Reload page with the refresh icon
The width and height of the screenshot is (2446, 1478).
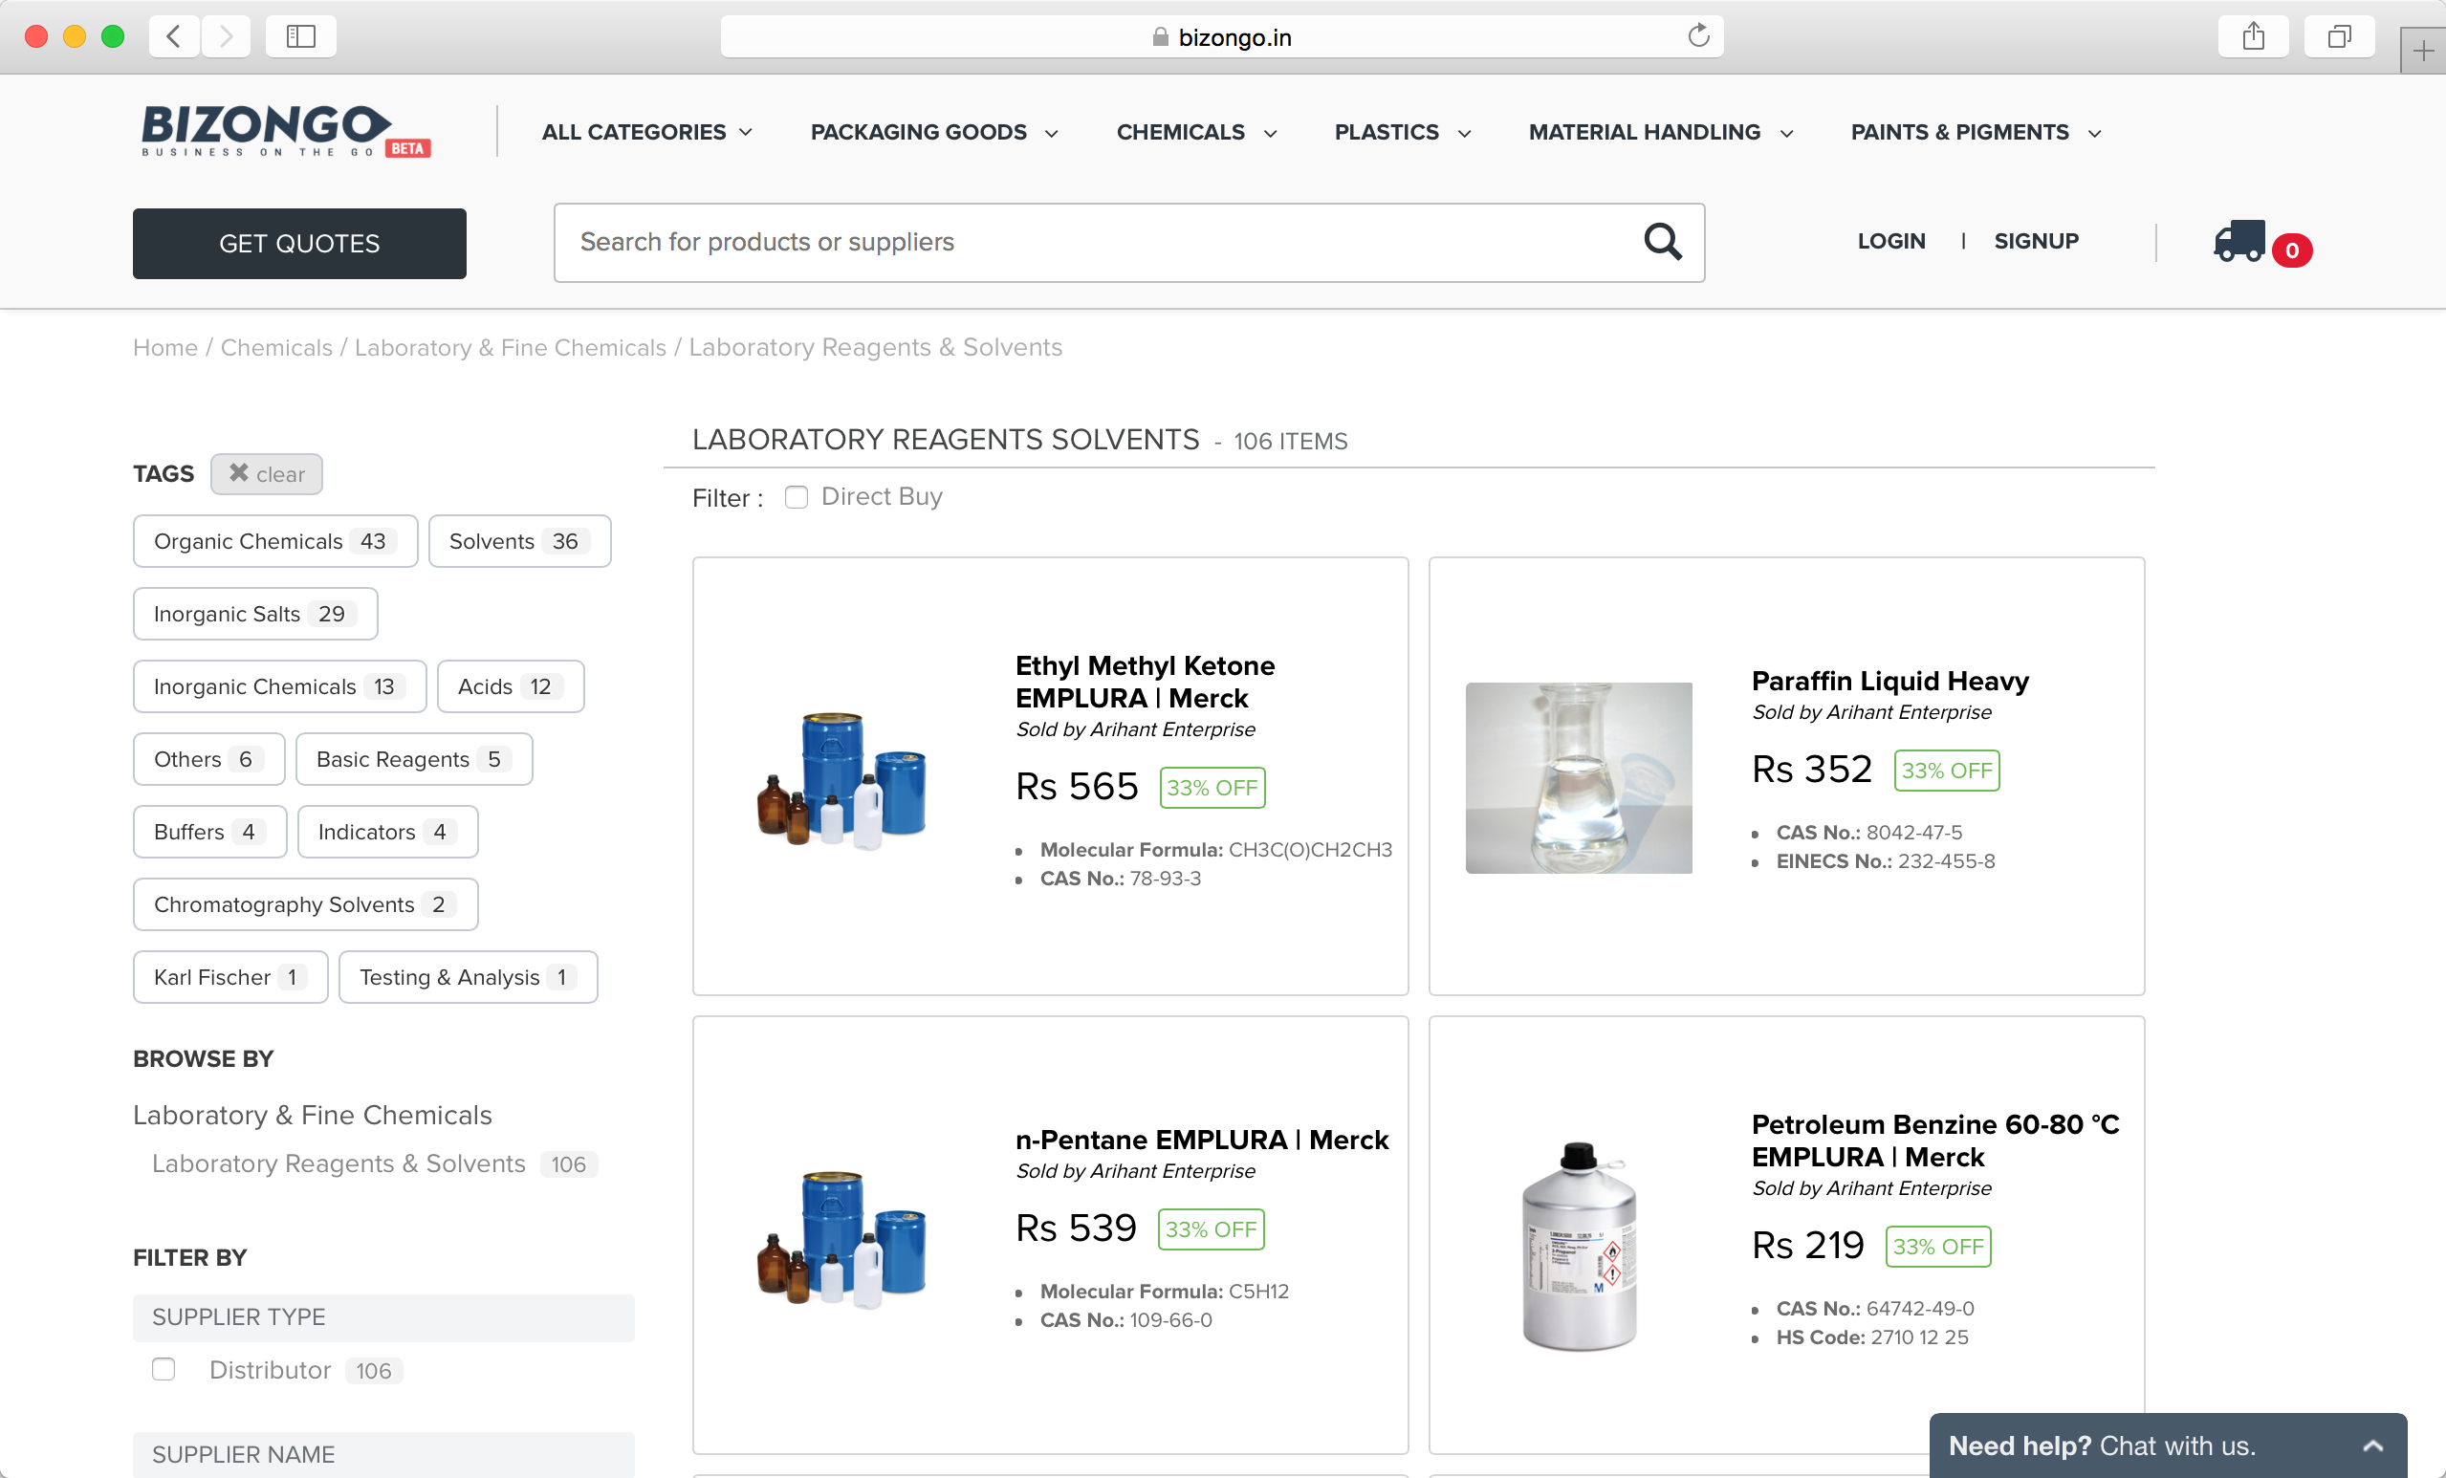[1698, 36]
